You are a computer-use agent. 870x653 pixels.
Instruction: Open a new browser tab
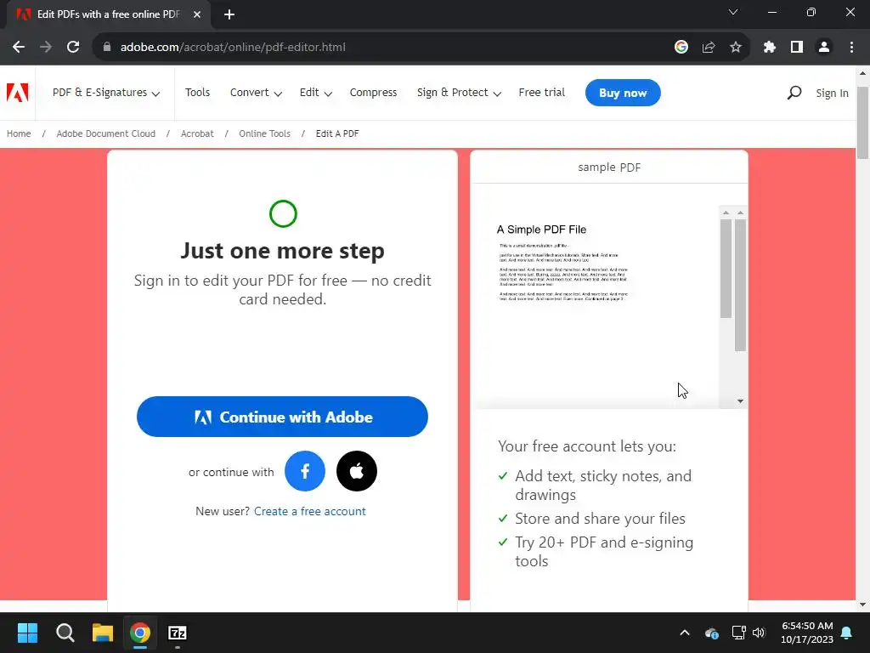tap(229, 14)
